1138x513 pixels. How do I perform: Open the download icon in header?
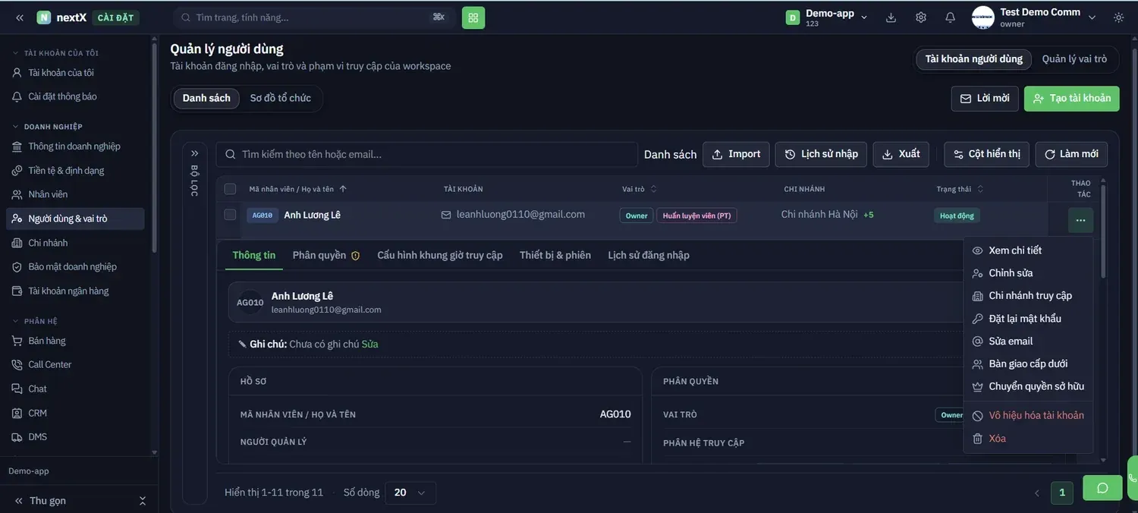click(891, 17)
